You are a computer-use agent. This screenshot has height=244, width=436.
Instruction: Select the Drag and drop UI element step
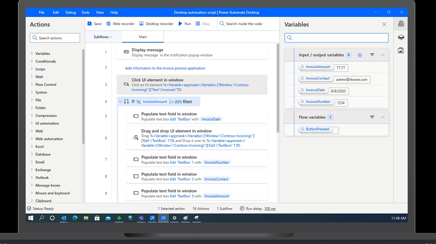197,138
